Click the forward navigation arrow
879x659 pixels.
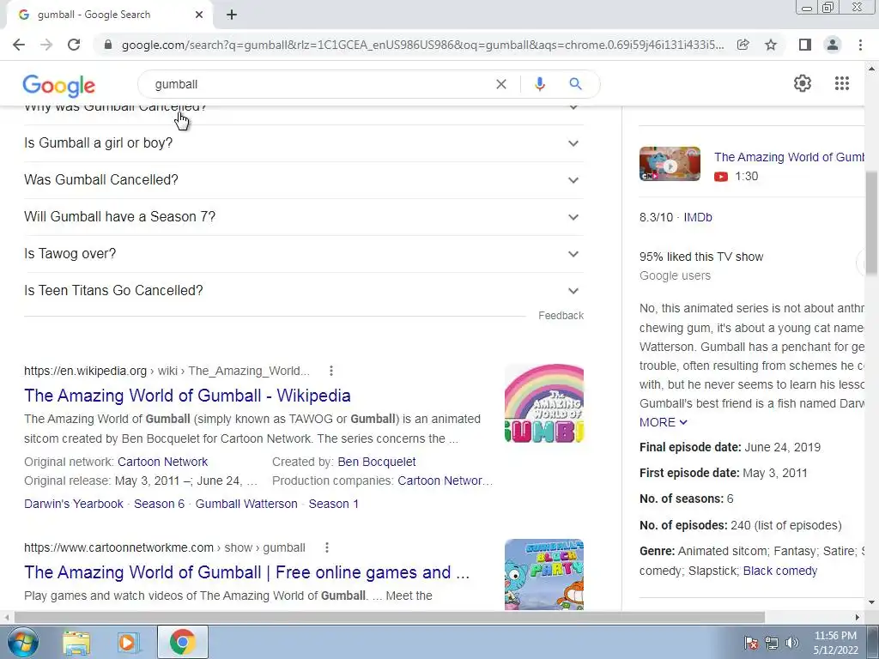[46, 45]
